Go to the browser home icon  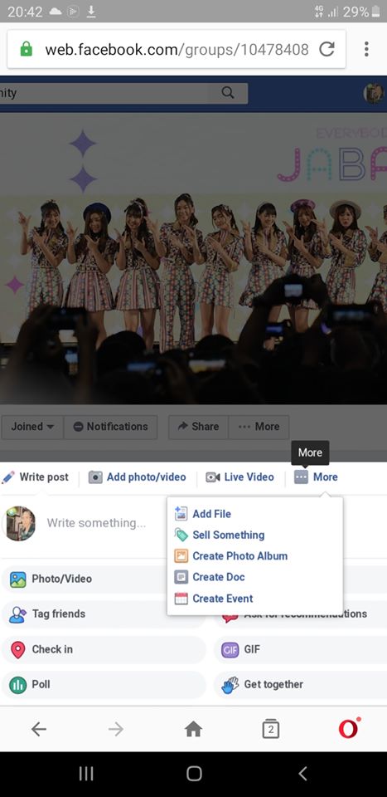tap(193, 730)
